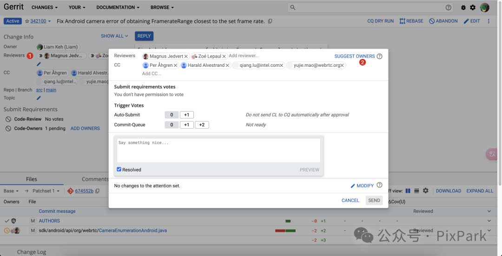Click the star icon next to change 342100
This screenshot has height=256, width=502.
27,21
